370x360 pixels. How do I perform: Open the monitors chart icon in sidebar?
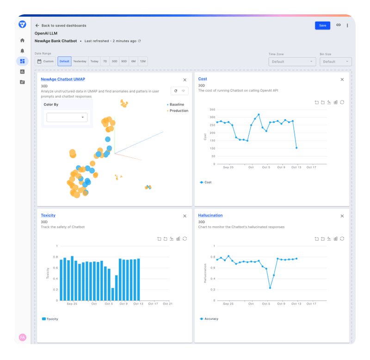pyautogui.click(x=22, y=72)
